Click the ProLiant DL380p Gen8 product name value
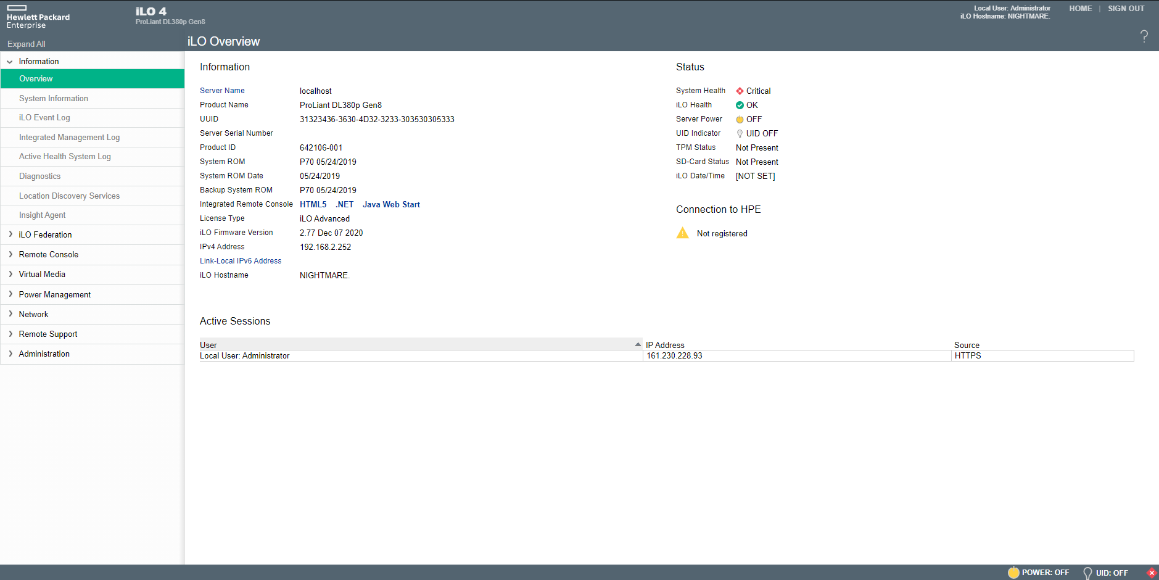Viewport: 1159px width, 580px height. [340, 105]
